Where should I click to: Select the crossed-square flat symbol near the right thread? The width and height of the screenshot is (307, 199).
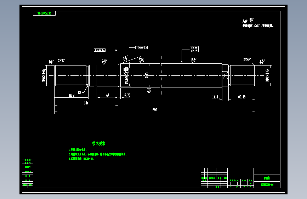pyautogui.click(x=225, y=75)
